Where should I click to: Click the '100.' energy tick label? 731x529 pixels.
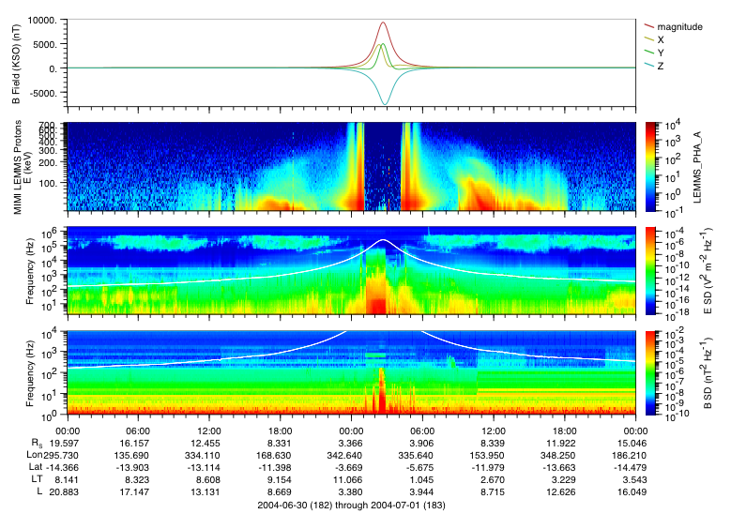click(48, 184)
